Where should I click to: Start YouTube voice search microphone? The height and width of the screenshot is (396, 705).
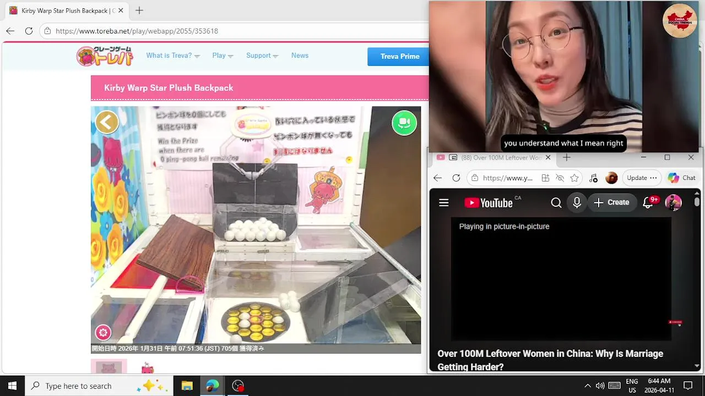[577, 203]
